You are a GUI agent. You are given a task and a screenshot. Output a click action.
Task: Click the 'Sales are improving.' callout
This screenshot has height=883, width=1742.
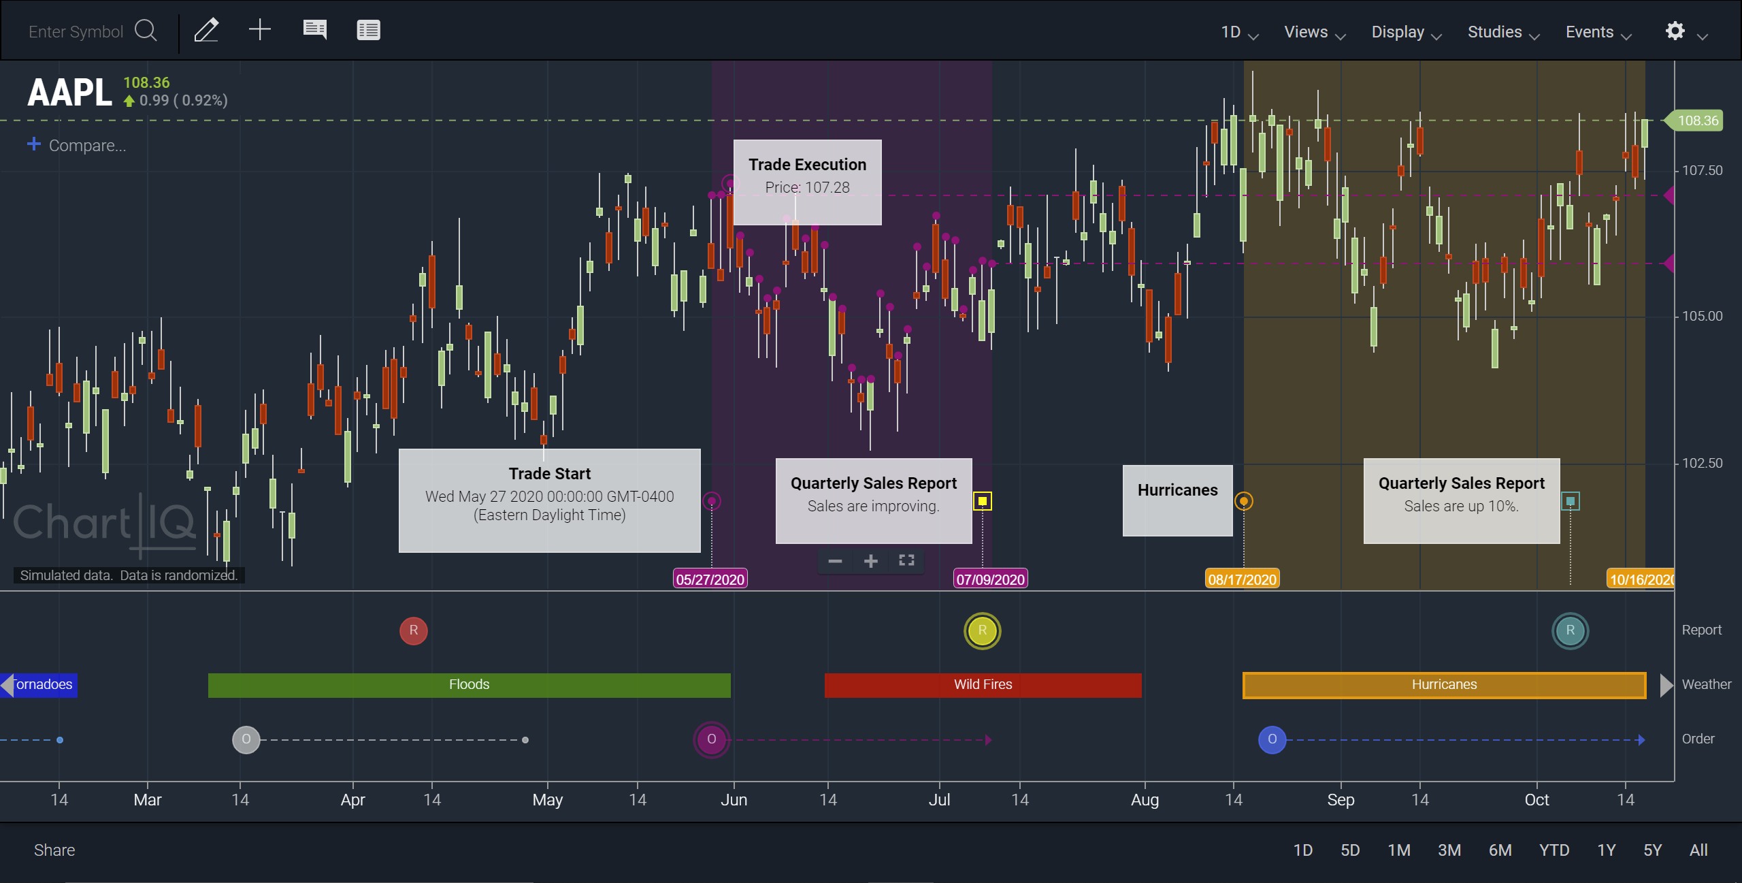coord(874,500)
